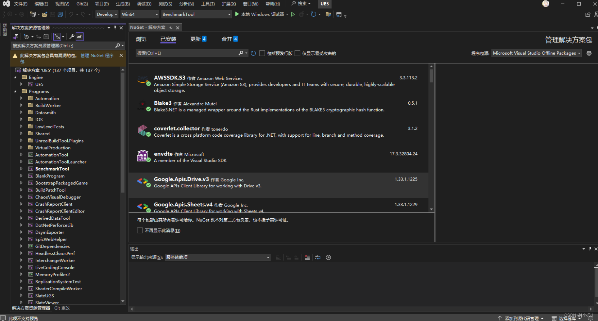Switch to the Browse NuGet tab
This screenshot has height=321, width=598.
click(141, 39)
